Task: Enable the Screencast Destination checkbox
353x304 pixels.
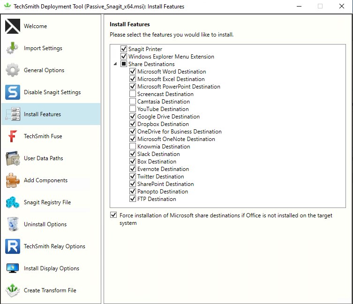Action: tap(133, 94)
